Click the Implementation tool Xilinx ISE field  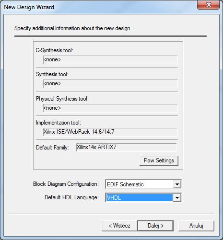coord(110,132)
